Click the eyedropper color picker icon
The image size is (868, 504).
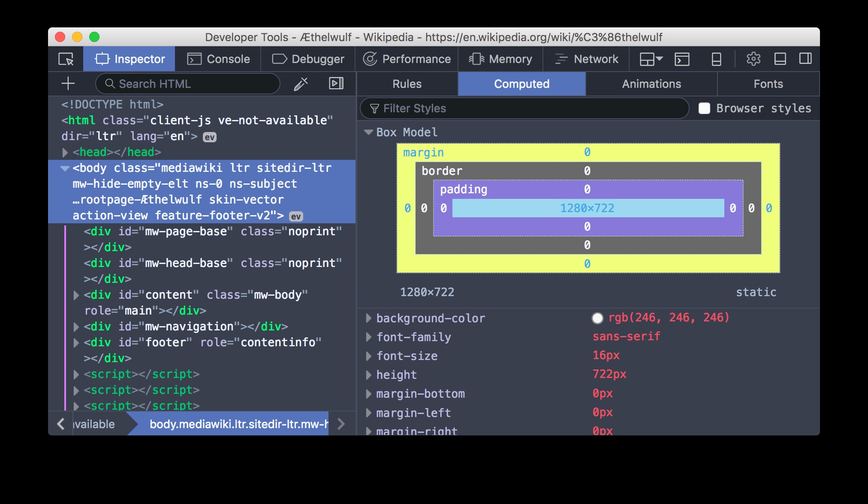pyautogui.click(x=301, y=84)
